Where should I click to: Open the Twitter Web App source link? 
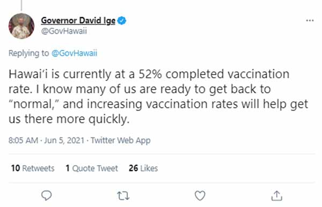121,141
